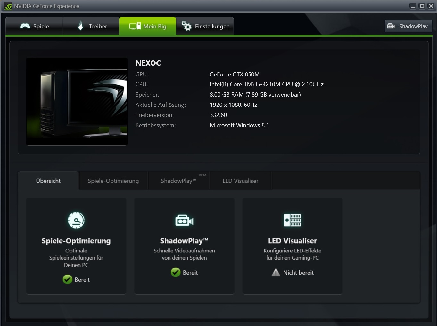Click green checkmark under ShadowPlay card
Image resolution: width=437 pixels, height=326 pixels.
pos(176,272)
